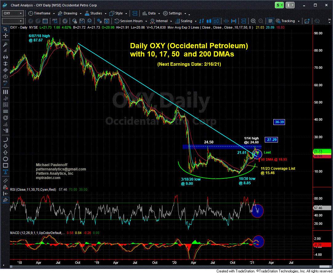Switch chart to solid candlestick style
This screenshot has height=273, width=333.
[x=209, y=21]
